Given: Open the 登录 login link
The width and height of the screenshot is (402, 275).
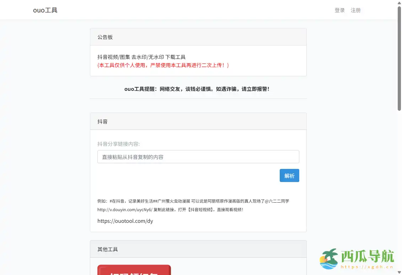Looking at the screenshot, I should point(339,10).
